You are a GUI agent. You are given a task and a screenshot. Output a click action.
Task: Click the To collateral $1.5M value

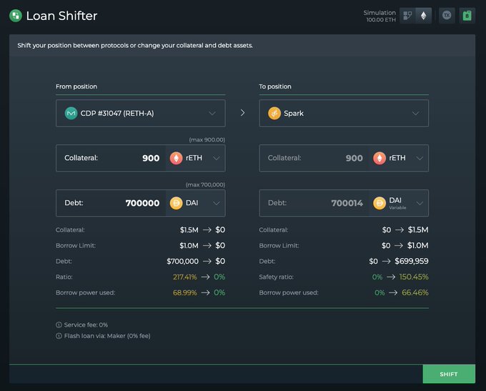tap(418, 229)
